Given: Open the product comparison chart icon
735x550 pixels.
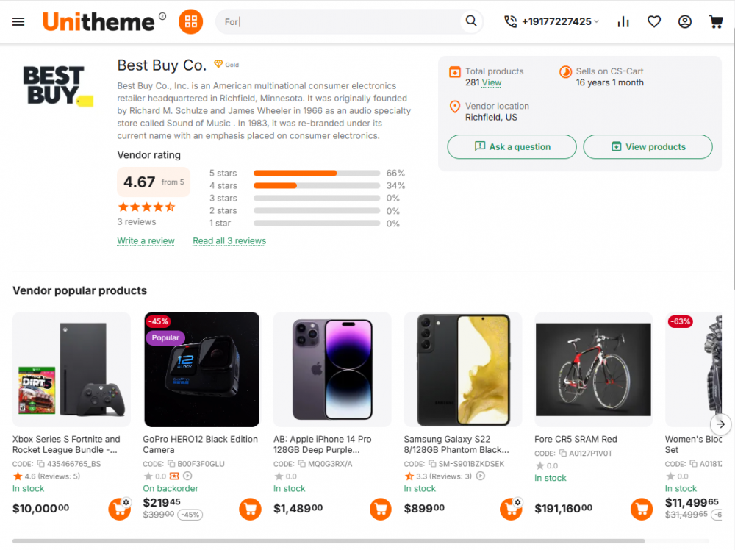Looking at the screenshot, I should coord(623,22).
